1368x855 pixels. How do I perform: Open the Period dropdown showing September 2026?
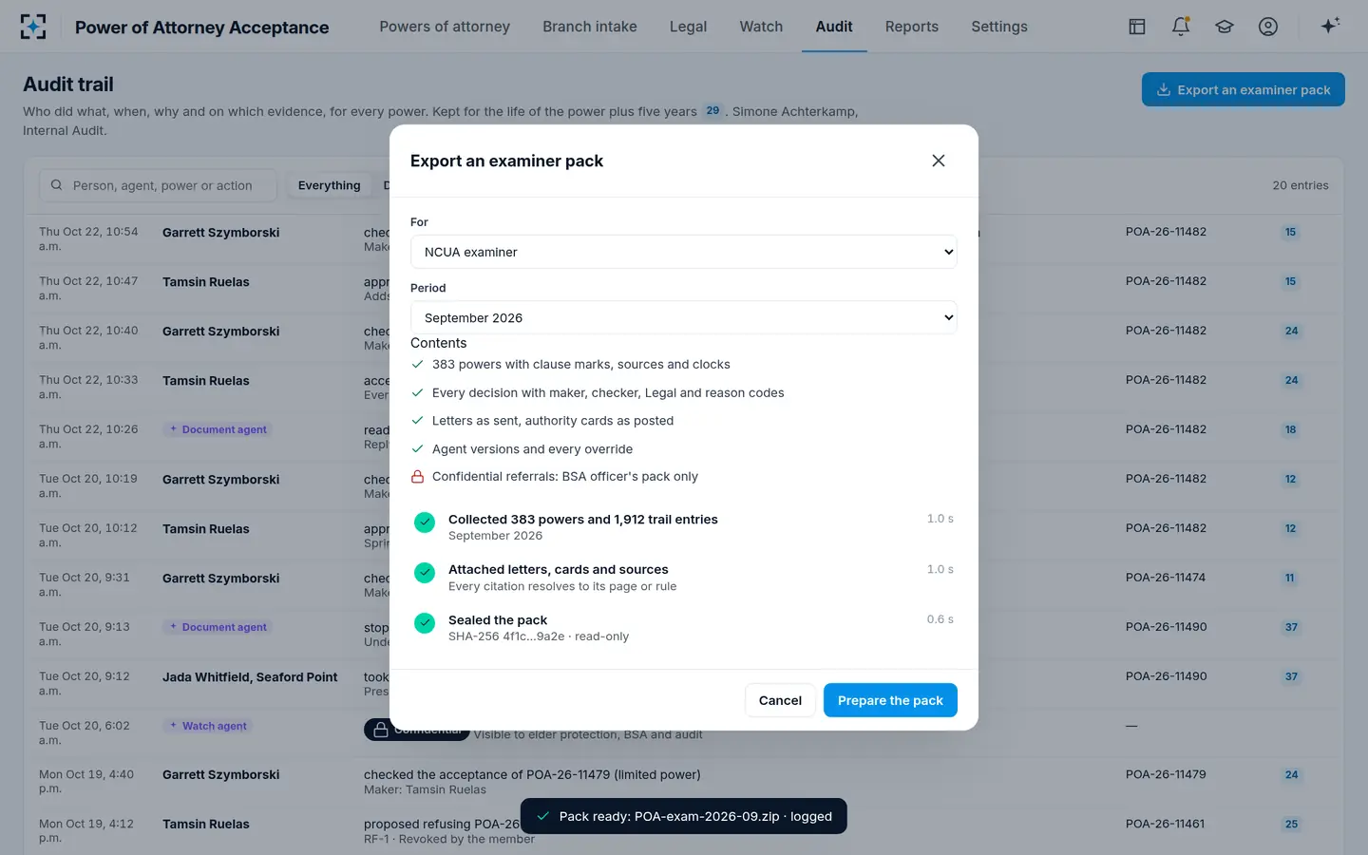[x=684, y=317]
